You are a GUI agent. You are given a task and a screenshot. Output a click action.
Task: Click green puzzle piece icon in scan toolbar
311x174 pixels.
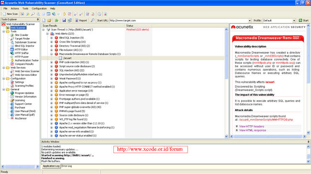click(56, 20)
